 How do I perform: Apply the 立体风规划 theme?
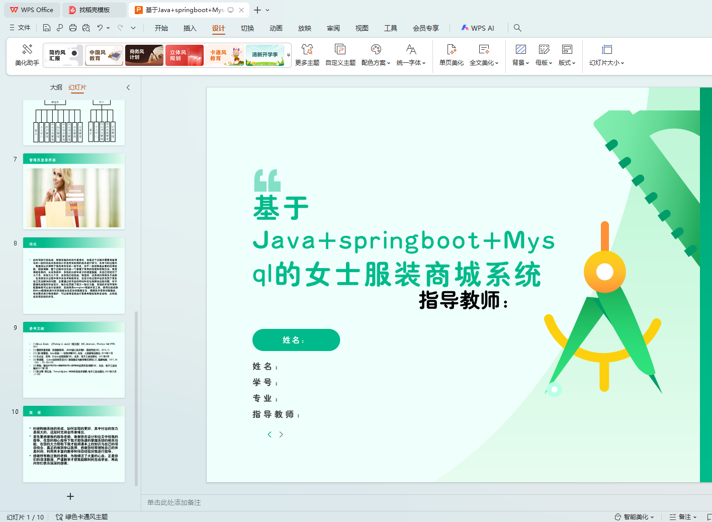[184, 55]
